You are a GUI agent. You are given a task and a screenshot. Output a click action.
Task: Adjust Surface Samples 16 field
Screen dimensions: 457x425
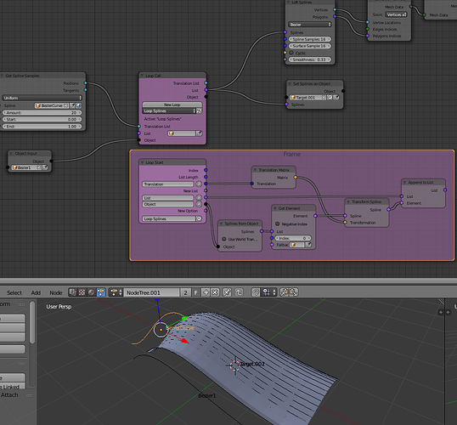point(310,46)
